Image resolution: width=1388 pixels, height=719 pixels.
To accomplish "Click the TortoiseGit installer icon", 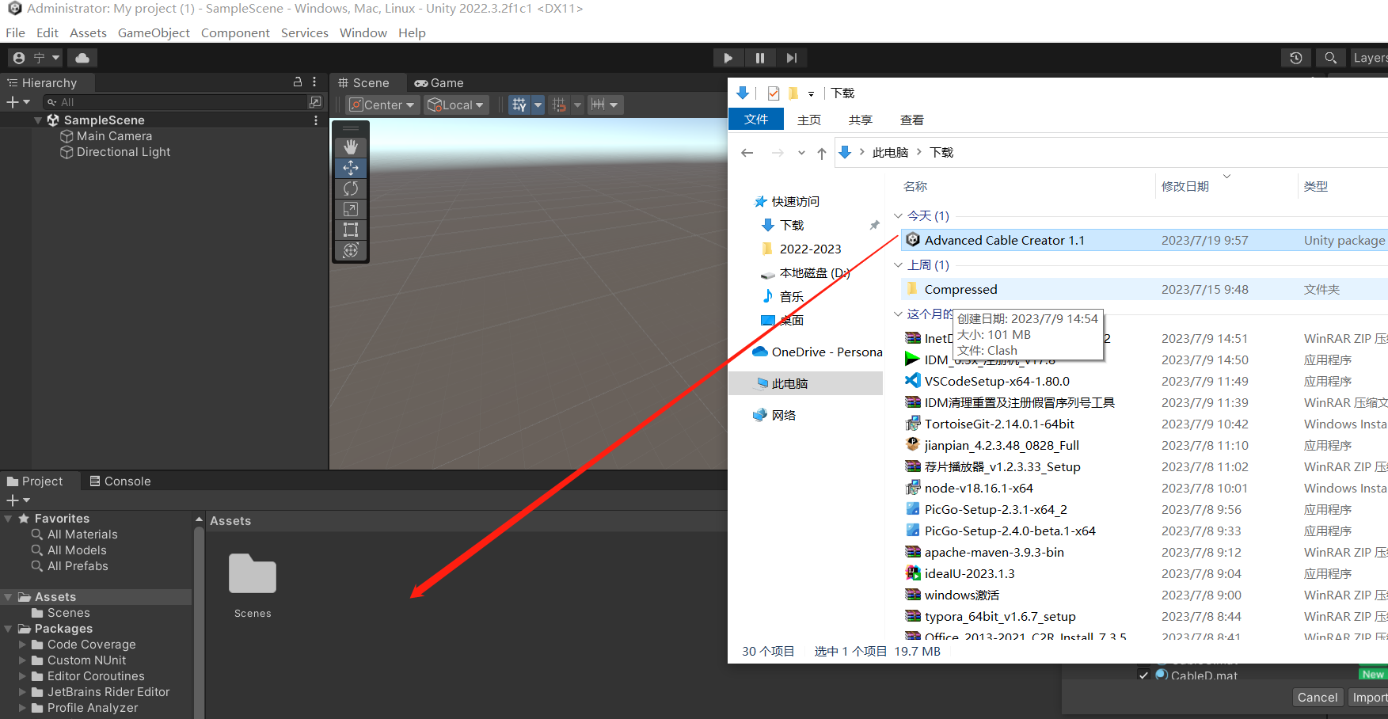I will [x=913, y=424].
